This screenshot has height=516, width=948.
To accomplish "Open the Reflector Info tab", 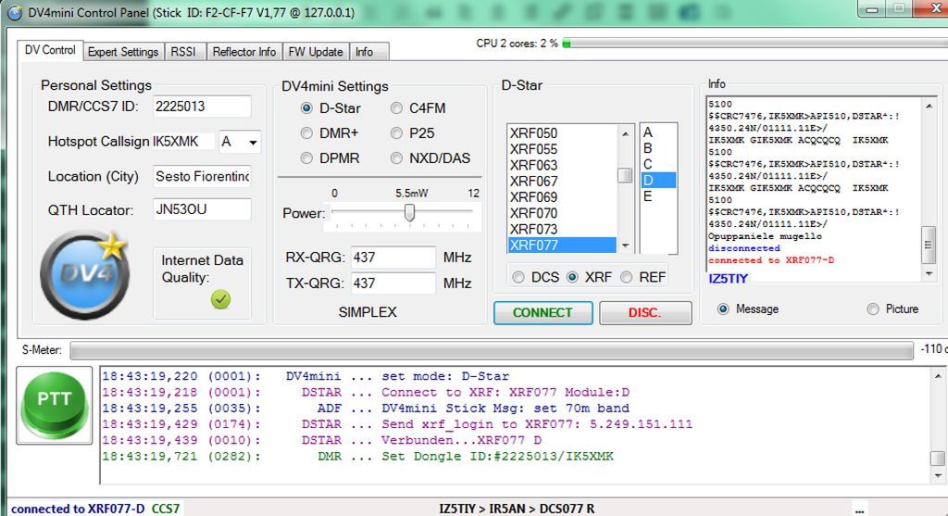I will click(x=244, y=52).
